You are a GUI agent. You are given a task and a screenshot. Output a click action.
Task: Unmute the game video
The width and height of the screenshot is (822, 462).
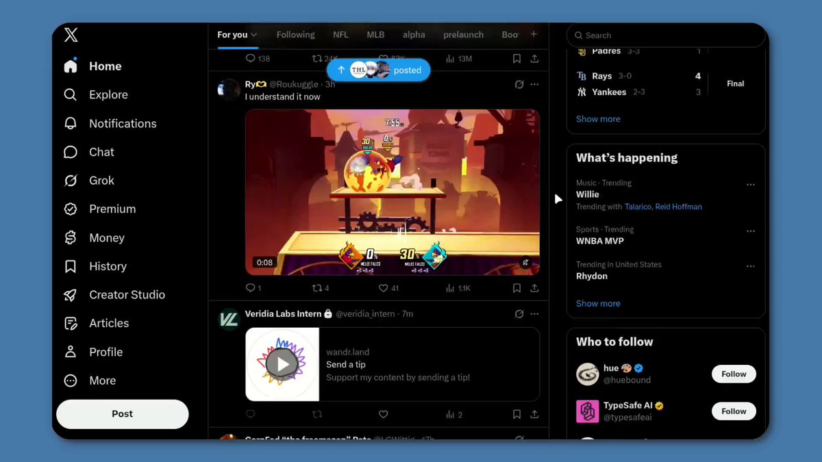[x=525, y=262]
